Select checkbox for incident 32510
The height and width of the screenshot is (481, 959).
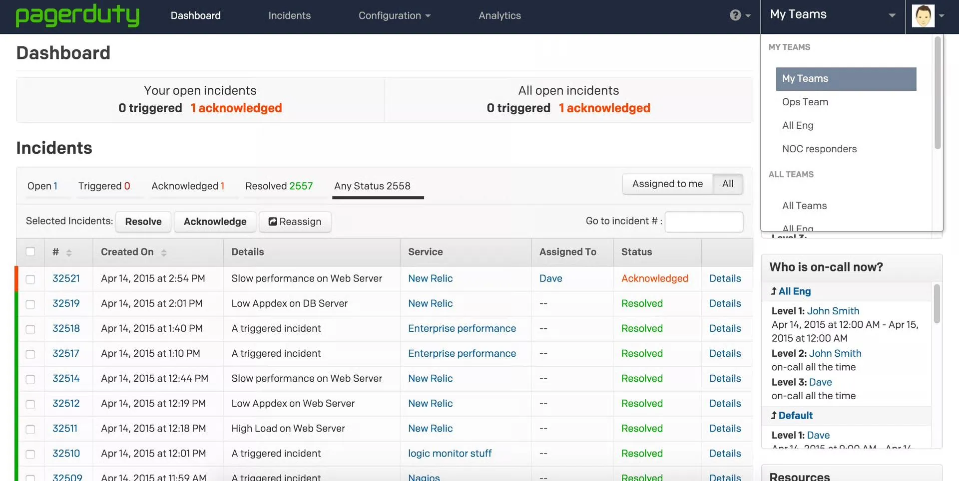(x=30, y=454)
